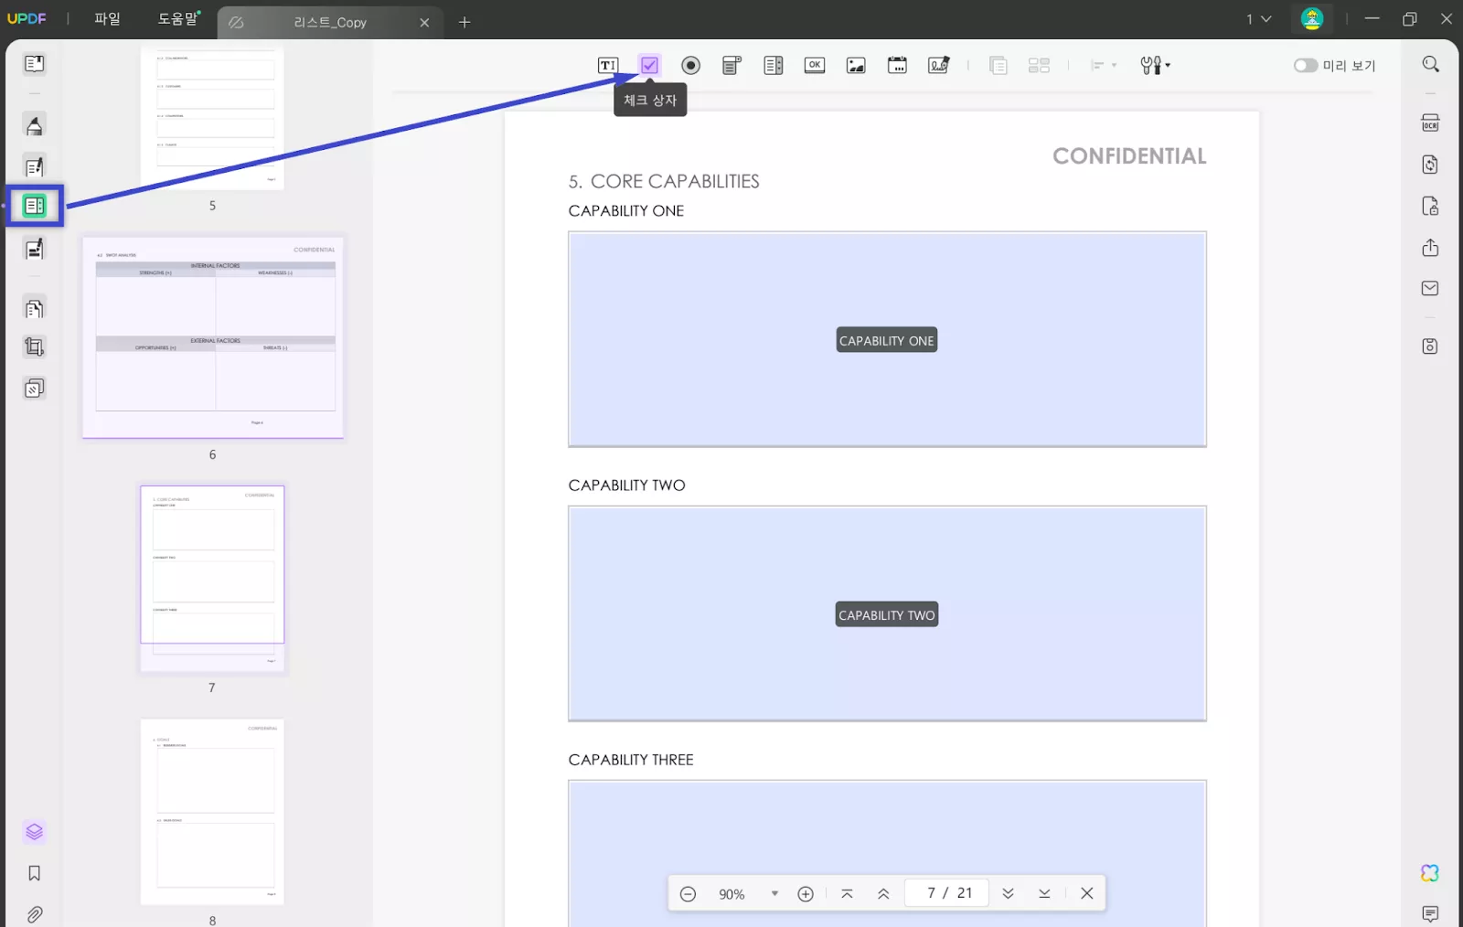Select page 6 SWOT analysis thumbnail
This screenshot has width=1463, height=927.
[x=213, y=337]
